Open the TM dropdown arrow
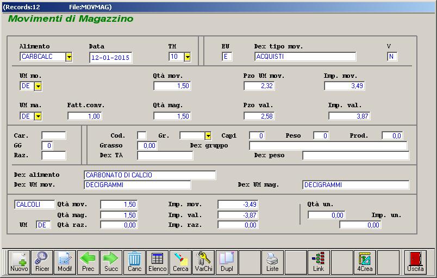Screen dimensions: 437x278 [x=188, y=57]
